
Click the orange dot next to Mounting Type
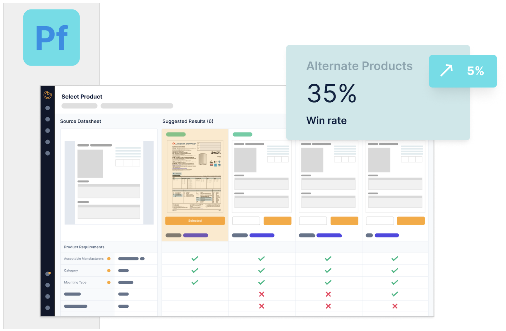109,282
